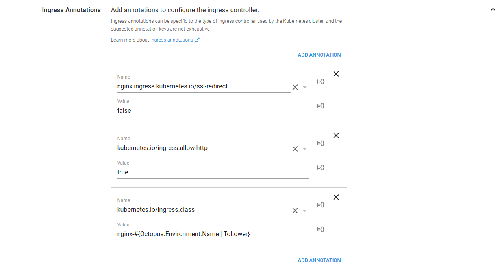The image size is (504, 273).
Task: Open the ingress.allow-http name suggestions dropdown
Action: click(304, 149)
